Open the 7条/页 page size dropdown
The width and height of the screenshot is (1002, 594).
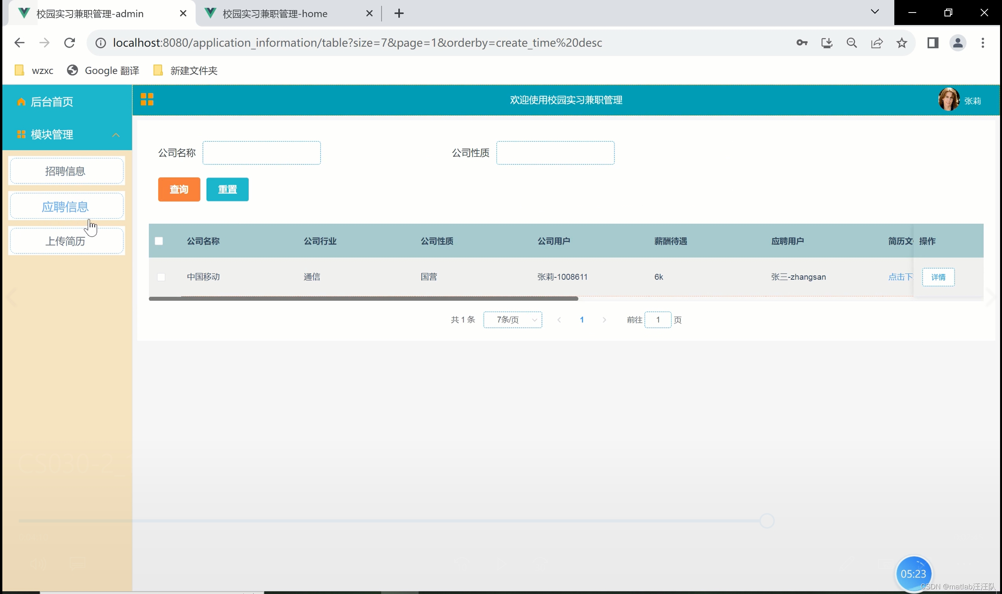pos(513,320)
